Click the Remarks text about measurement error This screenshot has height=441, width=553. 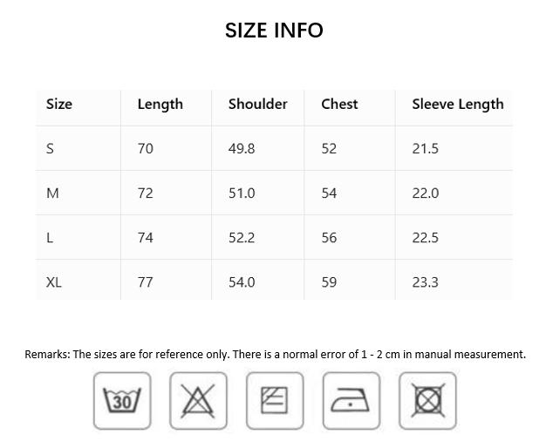click(276, 355)
